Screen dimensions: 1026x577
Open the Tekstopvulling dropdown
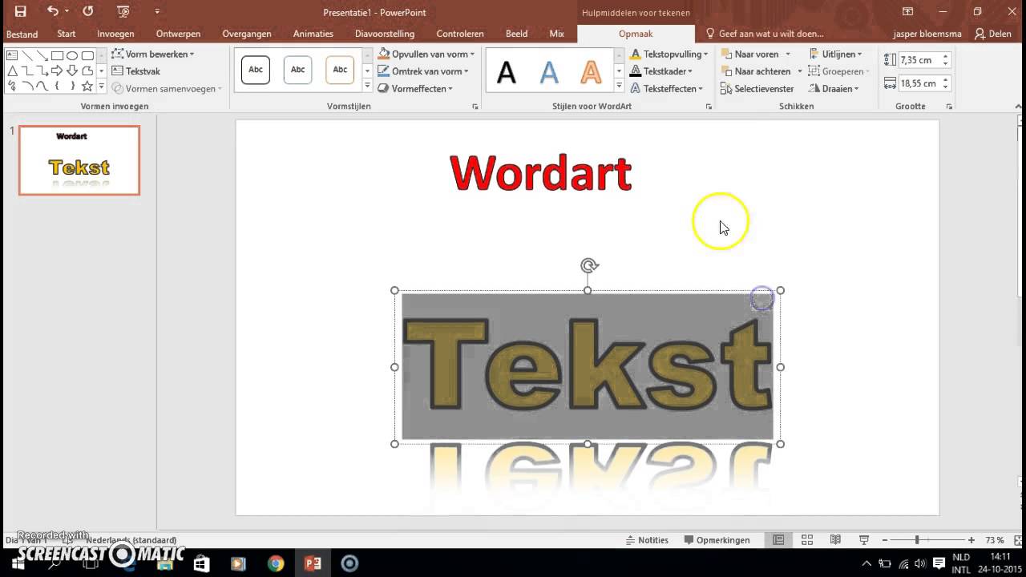[669, 54]
